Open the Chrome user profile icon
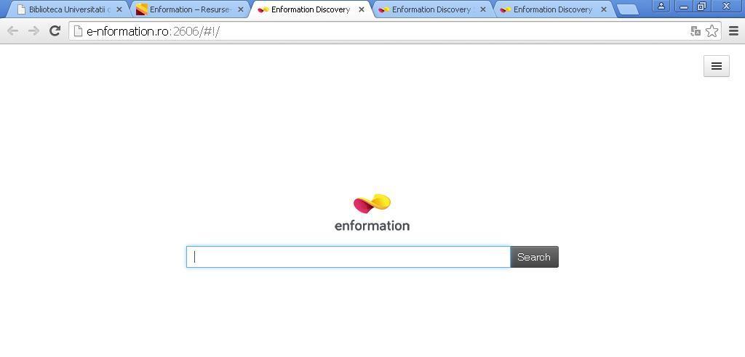Image resolution: width=745 pixels, height=357 pixels. click(x=661, y=6)
